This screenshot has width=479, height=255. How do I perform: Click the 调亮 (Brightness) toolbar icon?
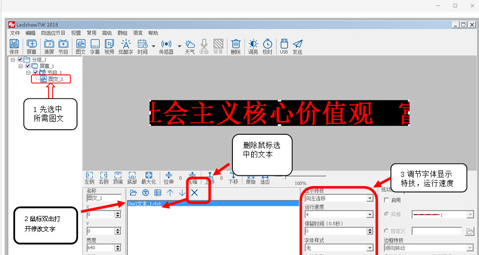[253, 46]
